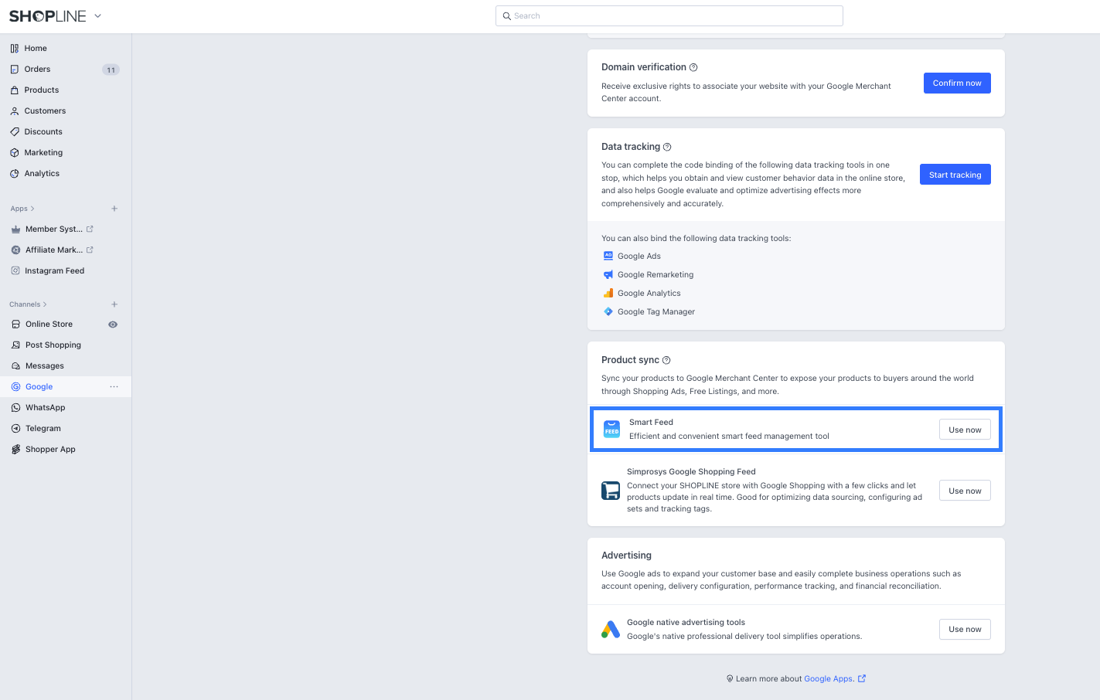
Task: Click the Home icon in sidebar
Action: (x=15, y=48)
